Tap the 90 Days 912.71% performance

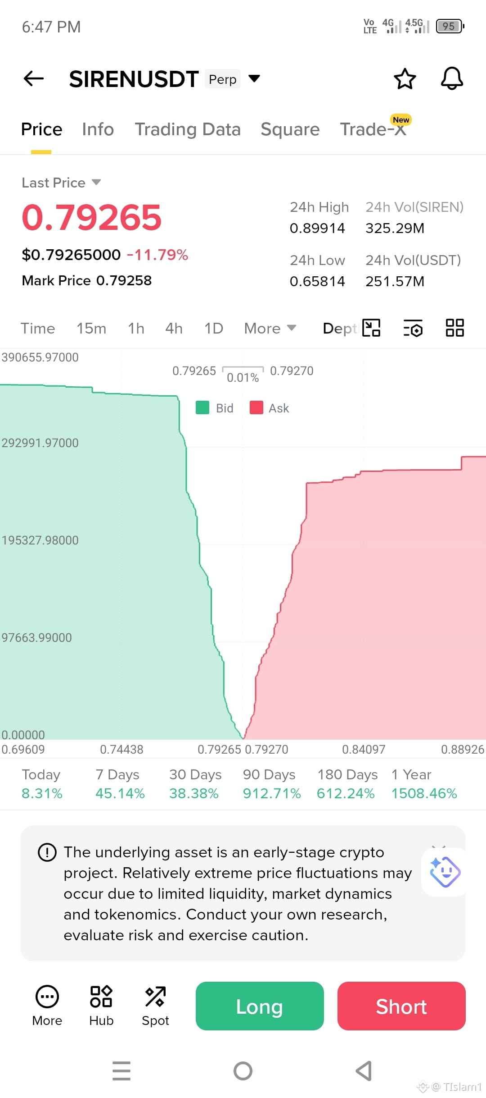pyautogui.click(x=272, y=784)
